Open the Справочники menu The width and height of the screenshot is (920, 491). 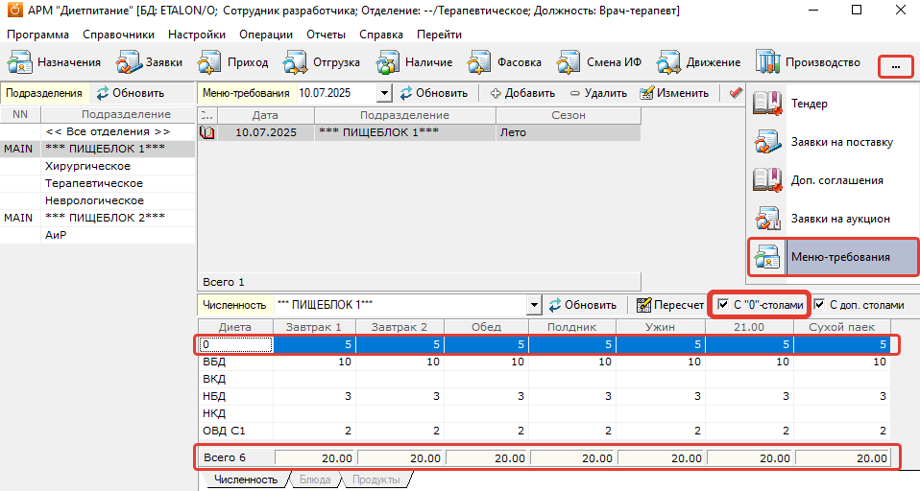tap(118, 35)
